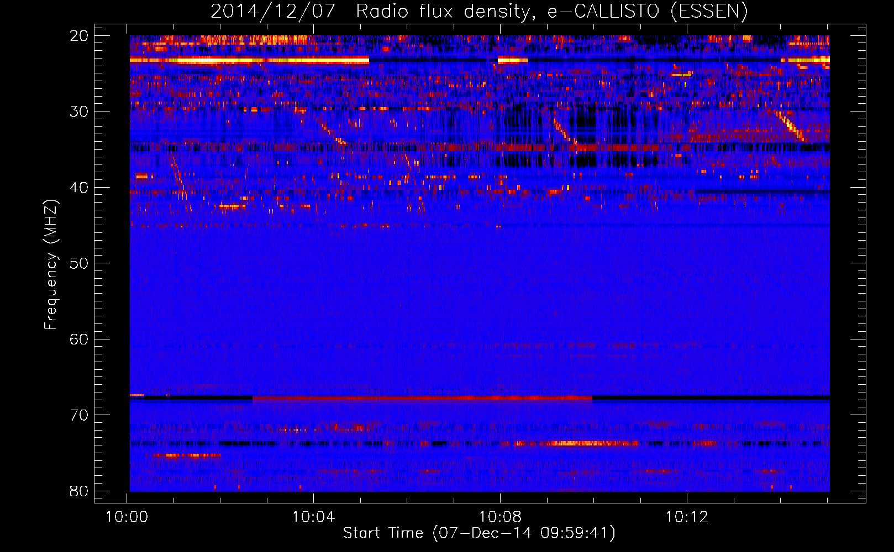Click the 50 MHz frequency tick label
This screenshot has width=894, height=552.
pos(79,263)
